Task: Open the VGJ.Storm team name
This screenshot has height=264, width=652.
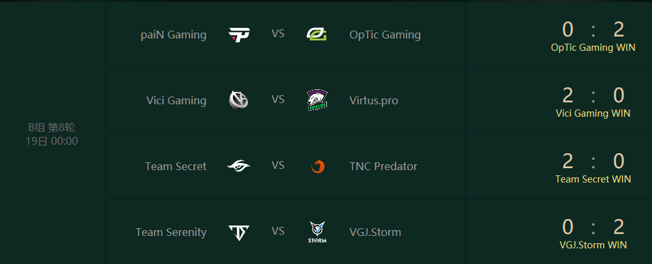Action: coord(375,233)
